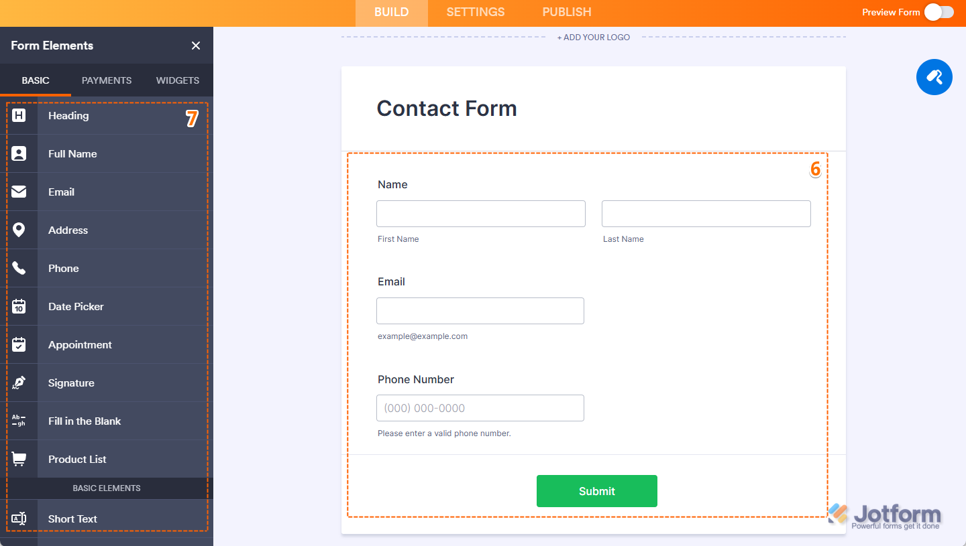Open the WIDGETS elements tab

pos(178,80)
